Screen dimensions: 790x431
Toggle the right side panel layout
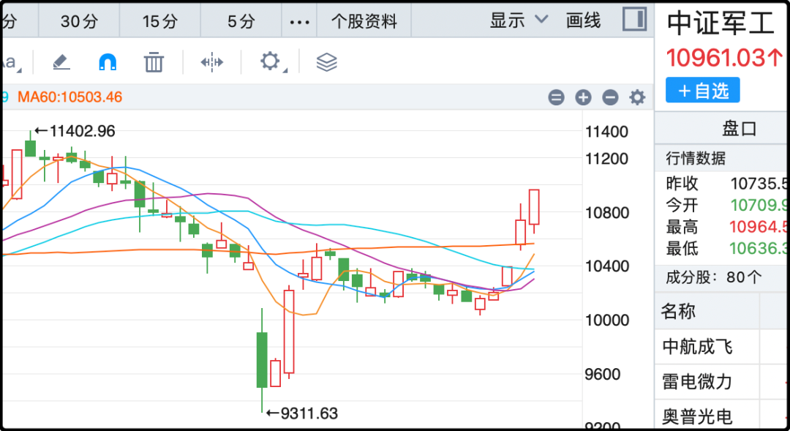click(633, 20)
